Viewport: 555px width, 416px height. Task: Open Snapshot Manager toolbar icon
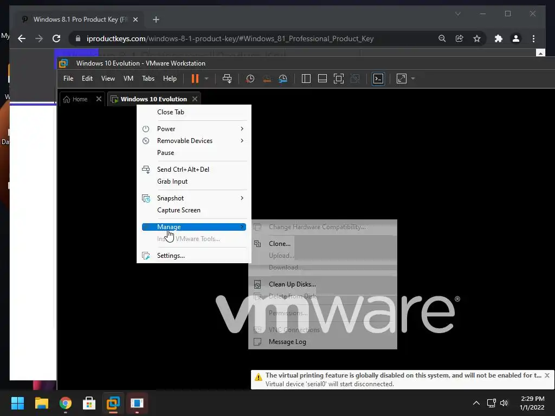coord(283,79)
